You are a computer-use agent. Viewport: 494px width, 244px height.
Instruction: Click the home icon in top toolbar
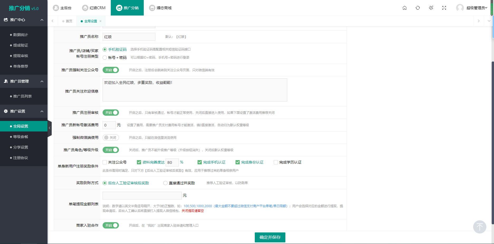404,8
